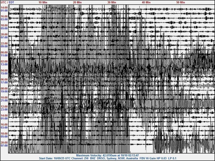The height and width of the screenshot is (161, 215).
Task: Click the 04:00 UTC row label
Action: (x=4, y=71)
